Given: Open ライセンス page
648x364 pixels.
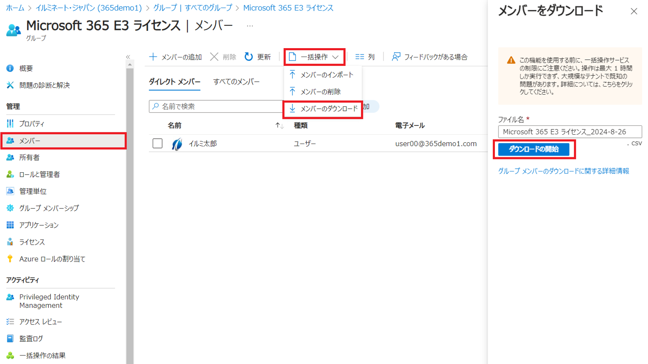Looking at the screenshot, I should (32, 242).
